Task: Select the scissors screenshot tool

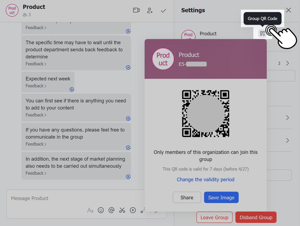Action: [x=122, y=210]
